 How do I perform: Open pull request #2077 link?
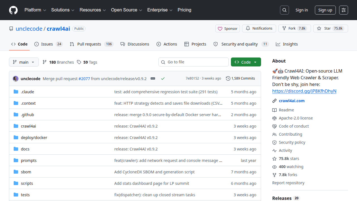[84, 79]
